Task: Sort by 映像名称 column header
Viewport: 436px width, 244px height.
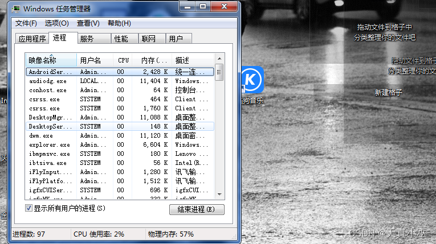Action: tap(51, 60)
